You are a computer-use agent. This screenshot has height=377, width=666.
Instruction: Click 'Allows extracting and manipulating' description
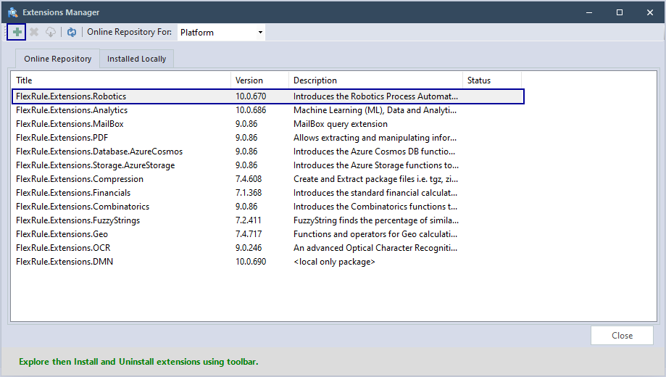[x=375, y=138]
